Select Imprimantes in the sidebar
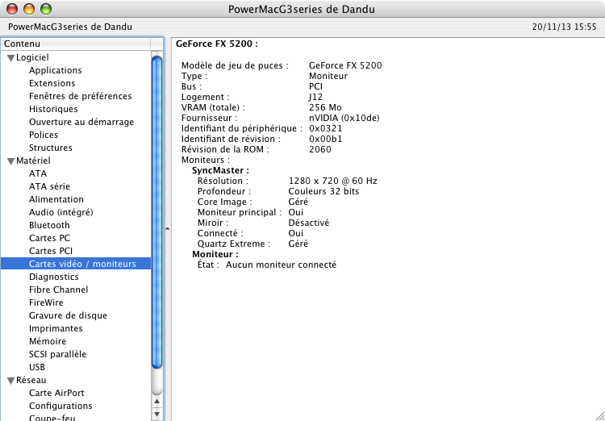Image resolution: width=605 pixels, height=421 pixels. (56, 329)
